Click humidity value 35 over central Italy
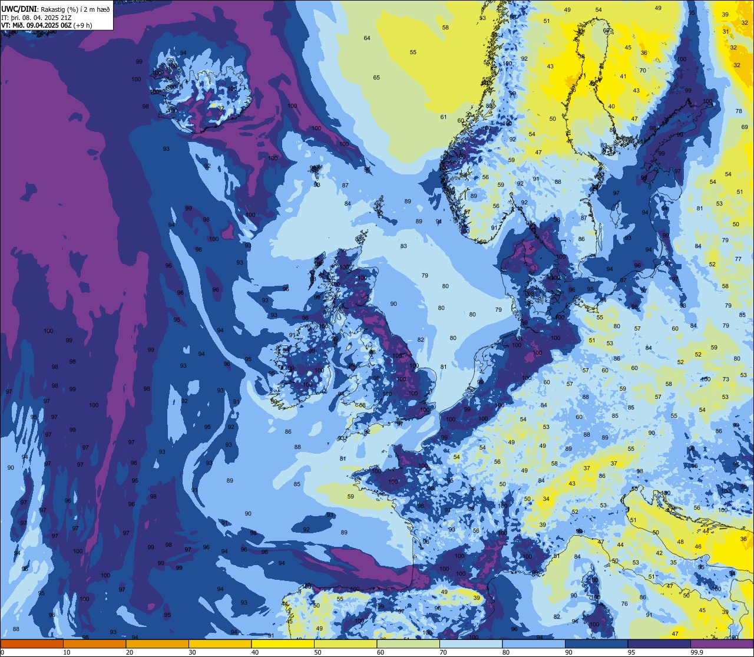754x657 pixels. [673, 563]
